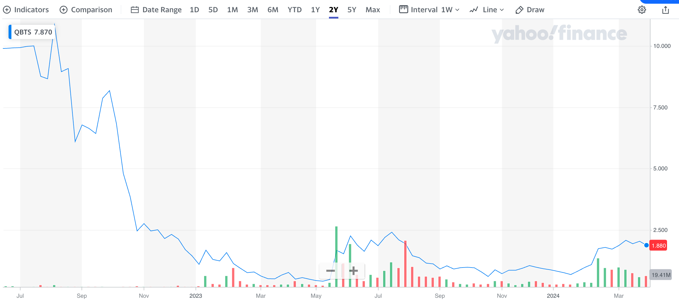This screenshot has height=306, width=679.
Task: Click the 7.500 price axis label
Action: click(x=660, y=107)
